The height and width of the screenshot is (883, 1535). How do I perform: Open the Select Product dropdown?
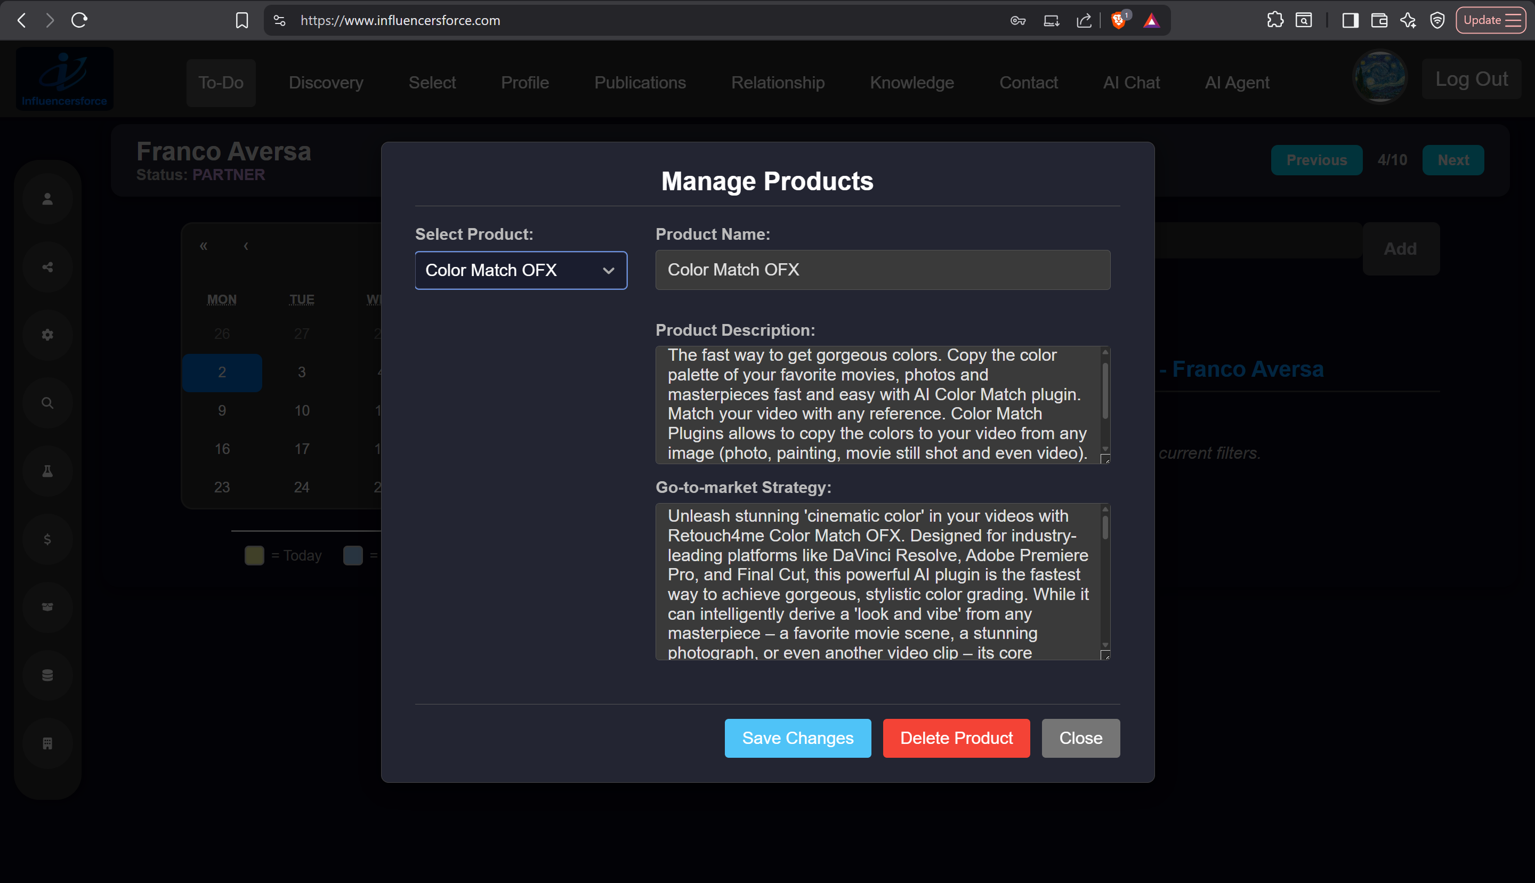tap(520, 271)
